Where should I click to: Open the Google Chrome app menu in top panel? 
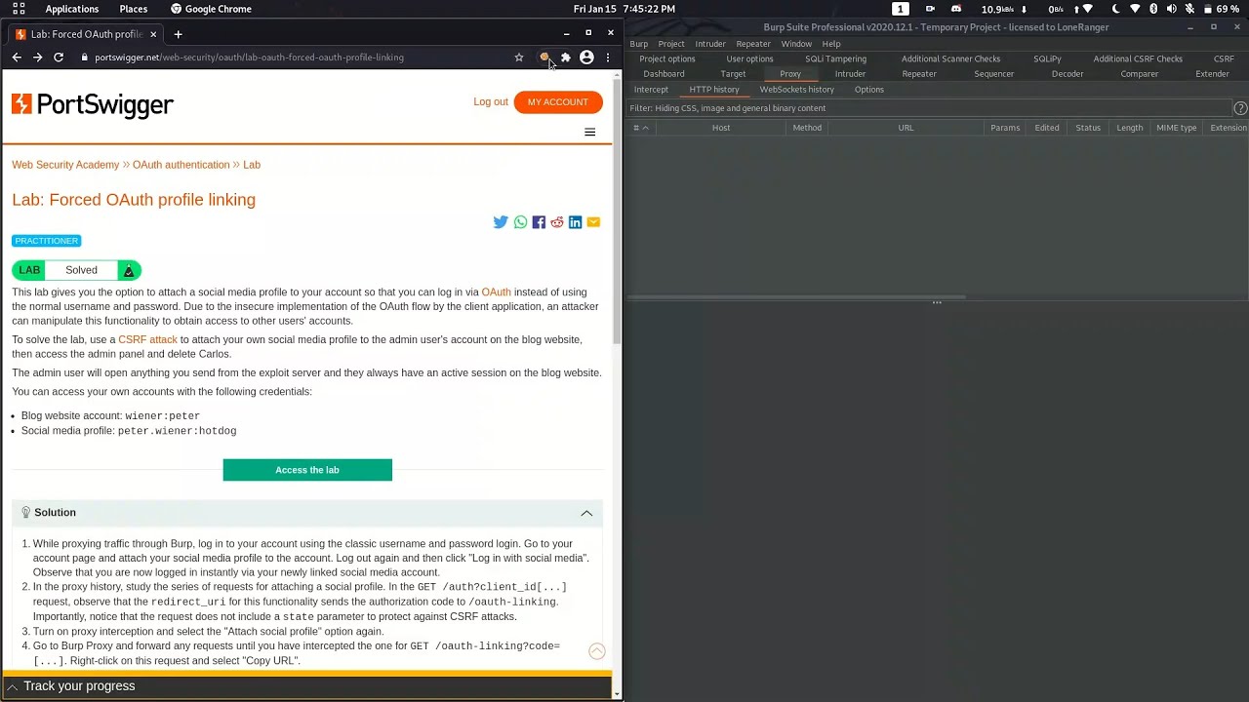pyautogui.click(x=211, y=9)
